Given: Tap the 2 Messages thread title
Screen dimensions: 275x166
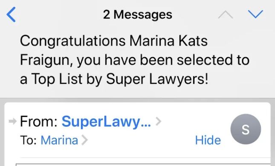Looking at the screenshot, I should (137, 14).
